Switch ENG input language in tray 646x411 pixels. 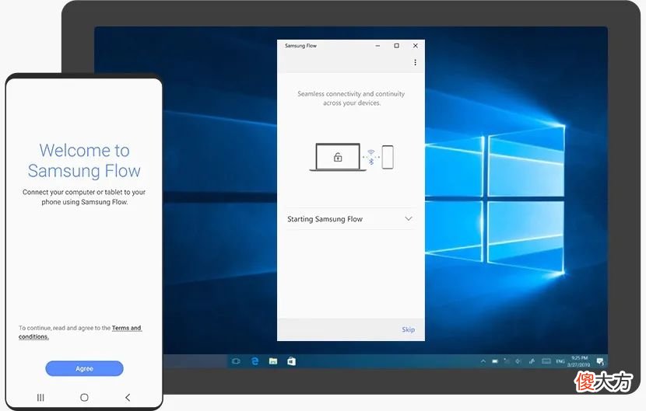point(560,361)
